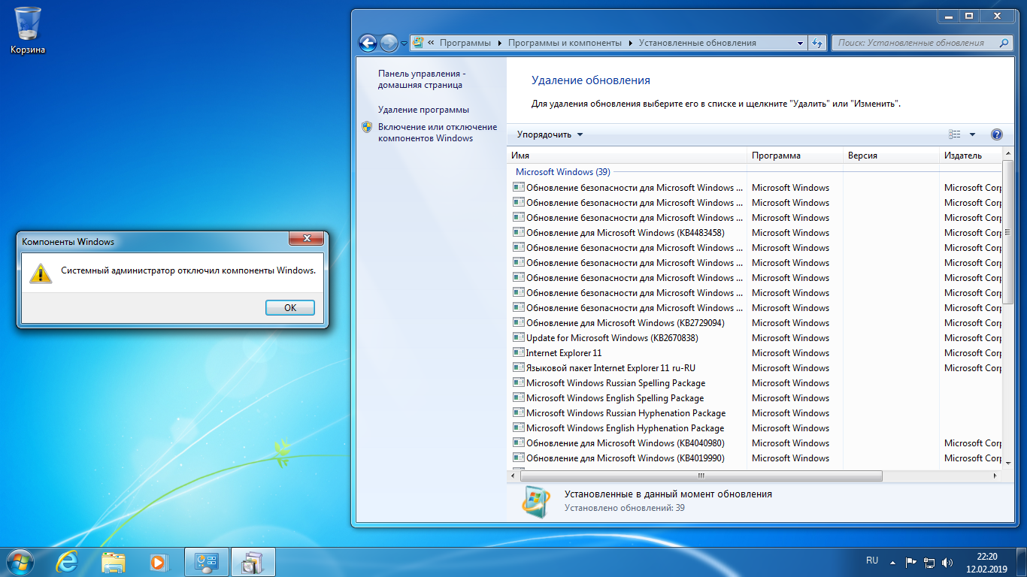
Task: Open Windows Media Player from the taskbar
Action: [158, 561]
